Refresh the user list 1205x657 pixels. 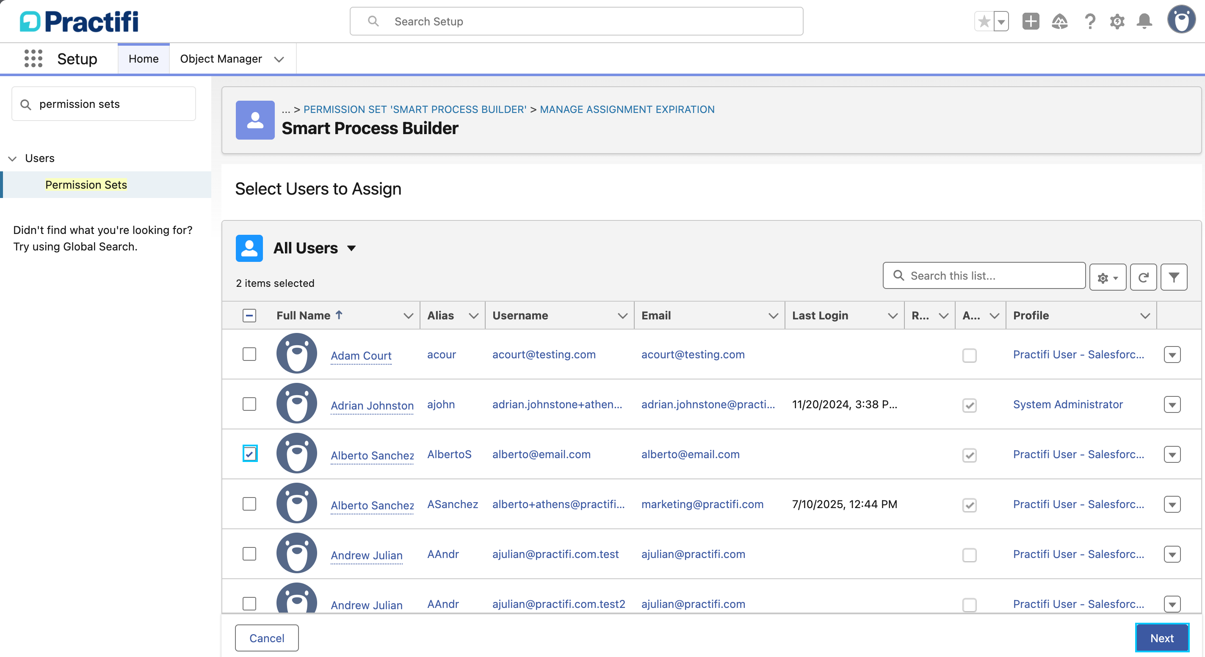point(1143,278)
